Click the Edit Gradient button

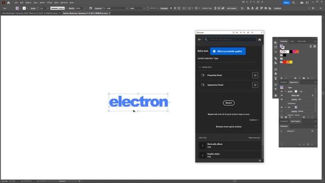click(x=232, y=8)
